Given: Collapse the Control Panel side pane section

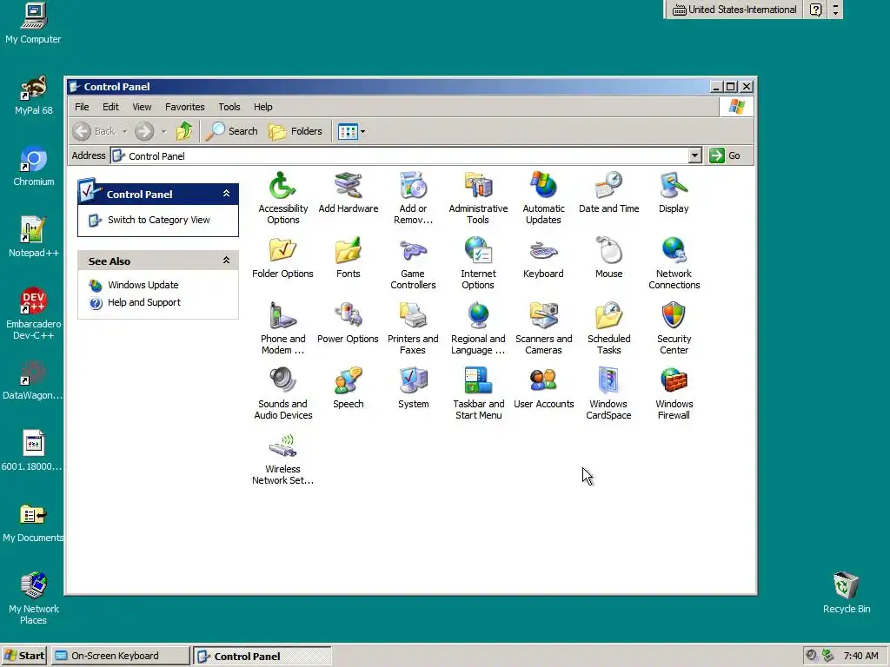Looking at the screenshot, I should click(x=226, y=194).
